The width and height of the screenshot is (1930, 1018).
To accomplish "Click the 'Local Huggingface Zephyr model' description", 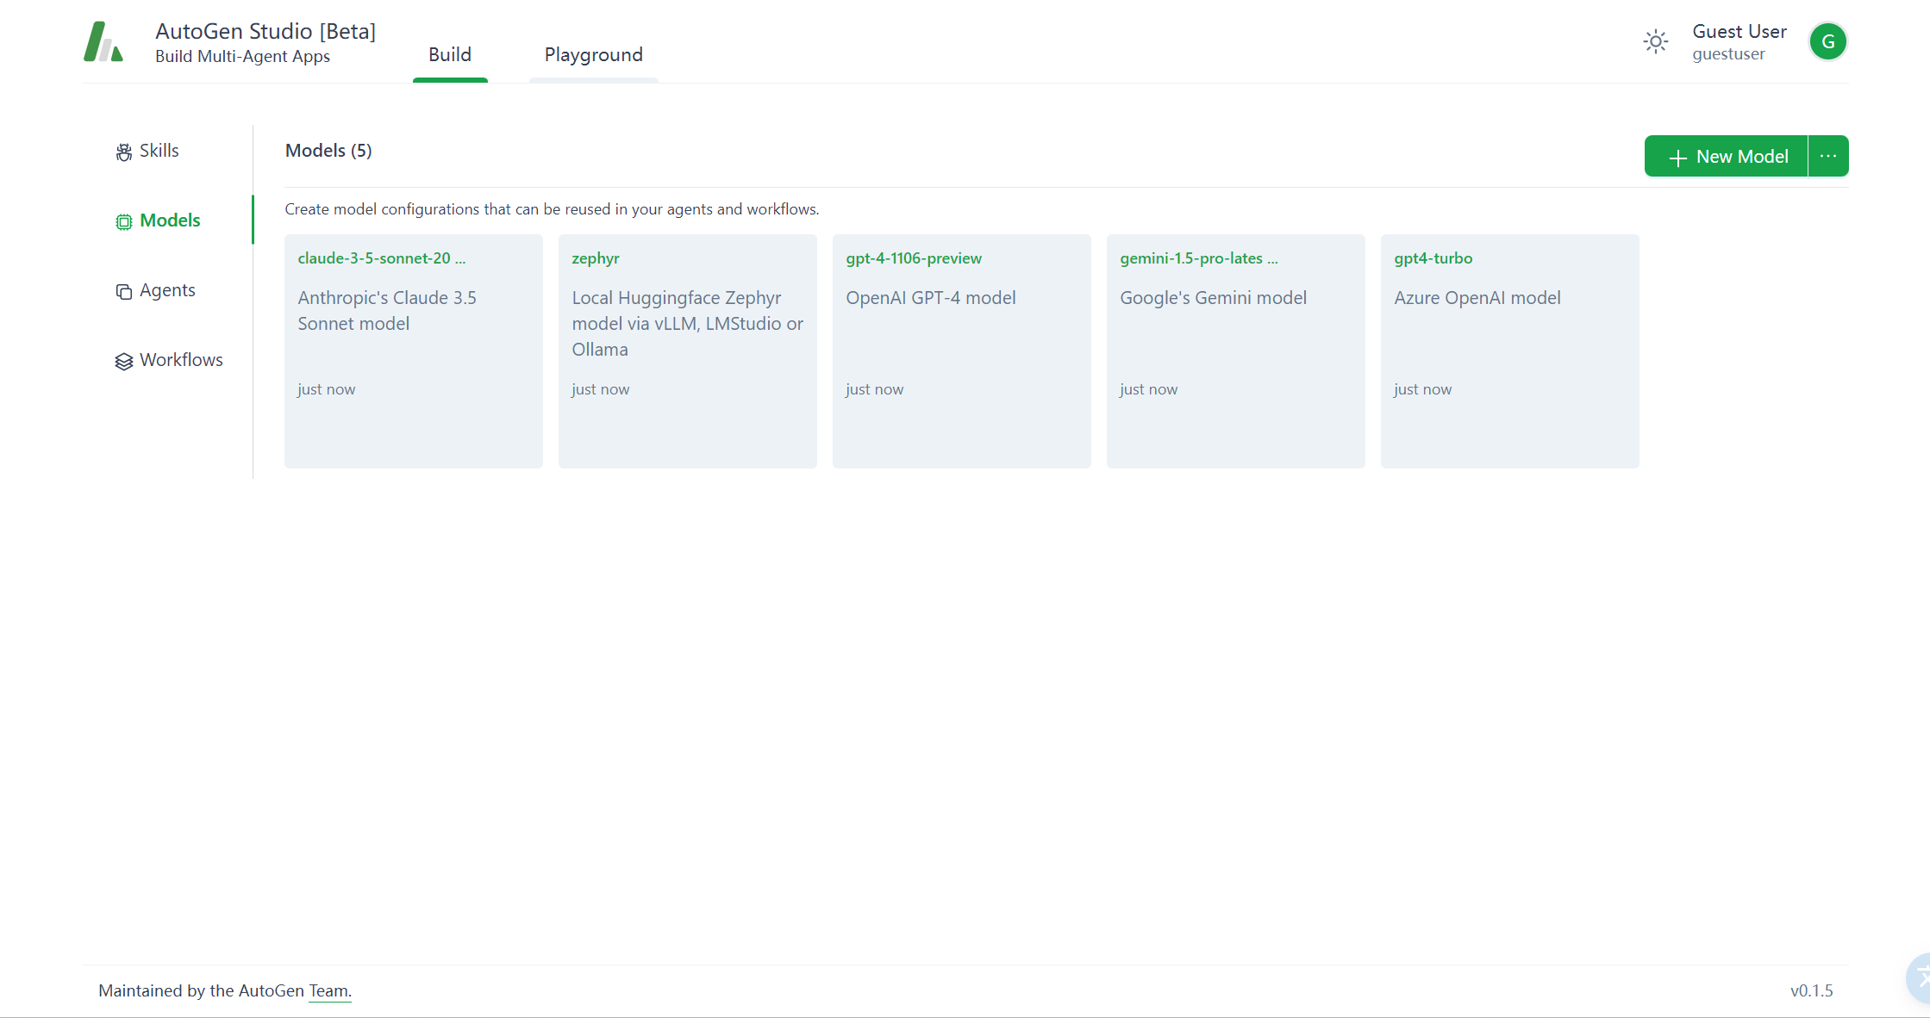I will coord(688,324).
